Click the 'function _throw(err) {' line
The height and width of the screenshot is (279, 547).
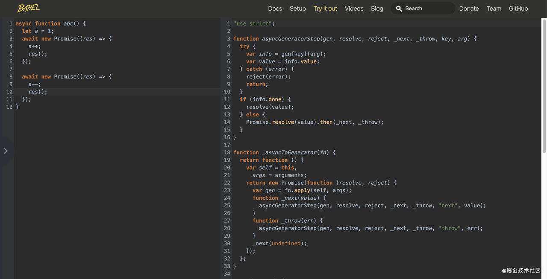tap(288, 221)
